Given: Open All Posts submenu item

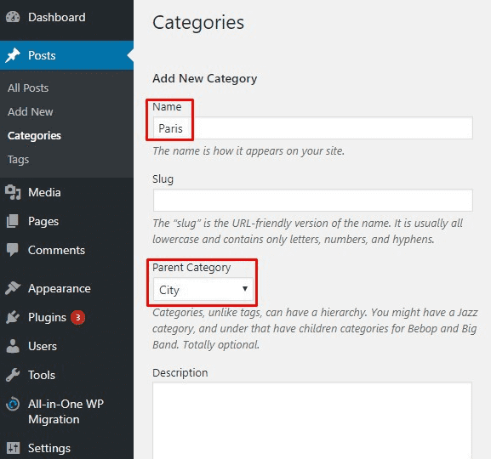Looking at the screenshot, I should pos(28,88).
